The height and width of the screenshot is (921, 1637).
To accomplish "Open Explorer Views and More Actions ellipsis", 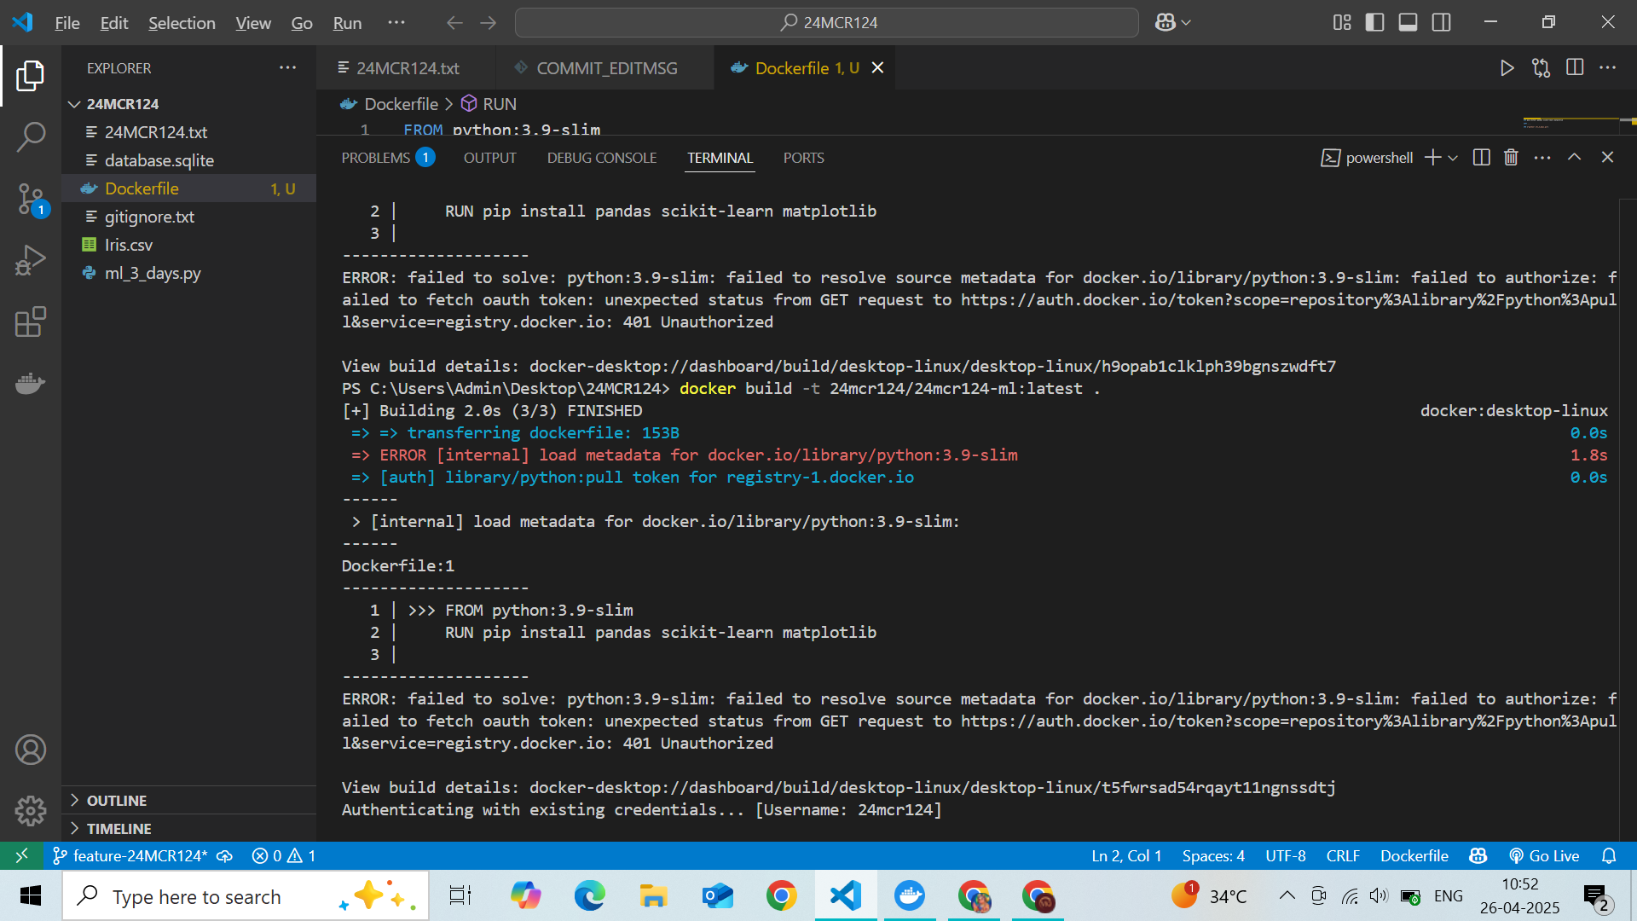I will coord(288,68).
